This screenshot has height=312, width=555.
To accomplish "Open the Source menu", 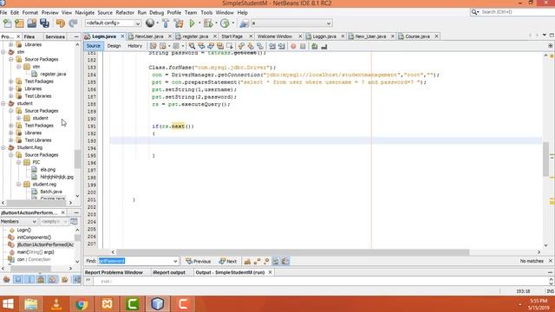I will [105, 12].
